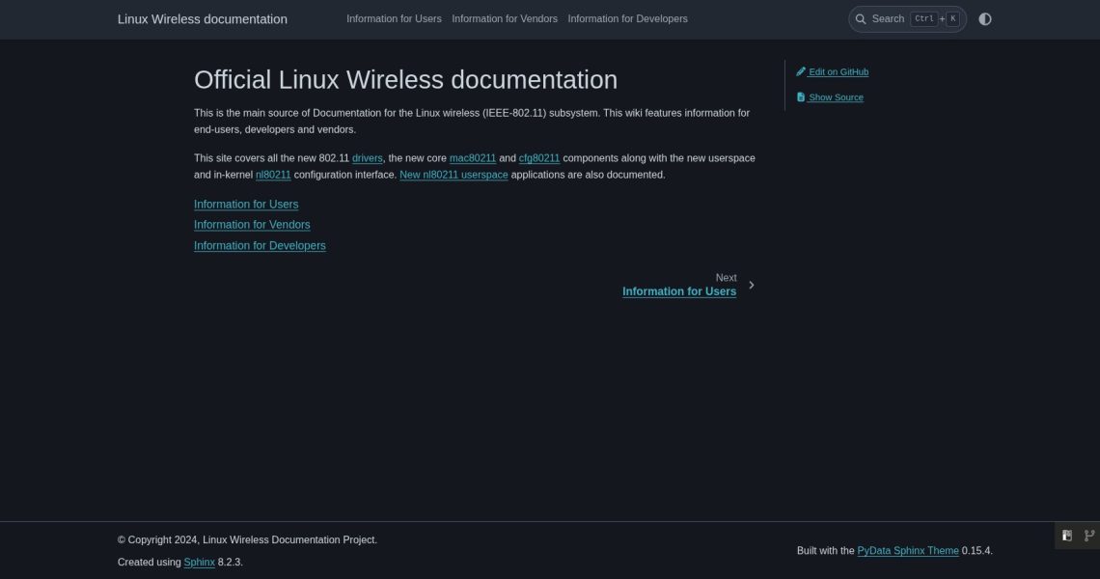The image size is (1100, 579).
Task: Open Information for Vendors from top navigation
Action: point(504,18)
